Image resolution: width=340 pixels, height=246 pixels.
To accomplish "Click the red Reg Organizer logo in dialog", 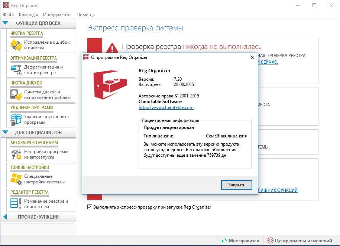I will coord(110,85).
